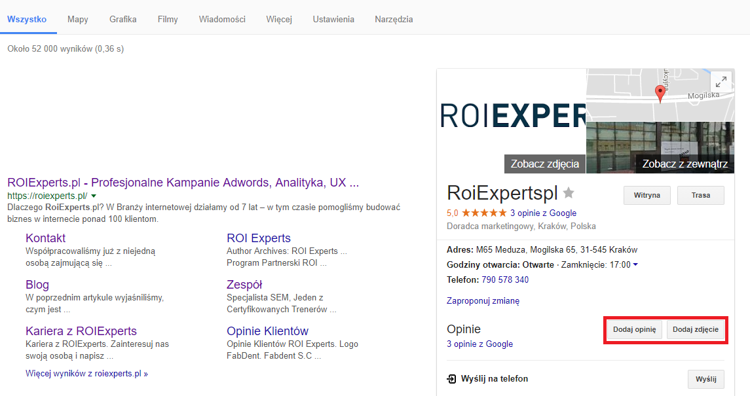Click the Wyślij na telefon label
The height and width of the screenshot is (396, 750).
(x=495, y=379)
